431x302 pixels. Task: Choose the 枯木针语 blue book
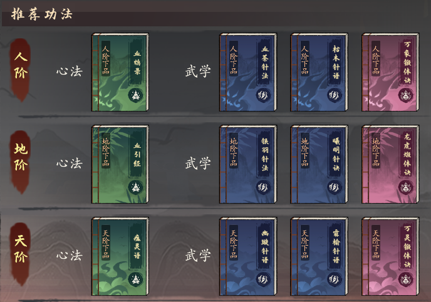click(319, 72)
